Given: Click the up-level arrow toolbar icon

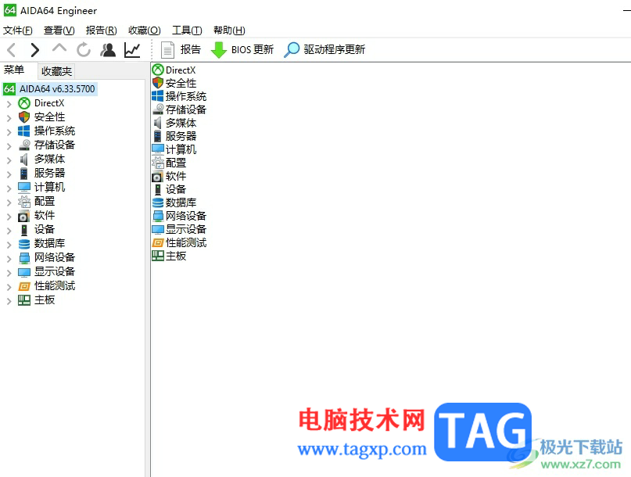Looking at the screenshot, I should [x=59, y=48].
